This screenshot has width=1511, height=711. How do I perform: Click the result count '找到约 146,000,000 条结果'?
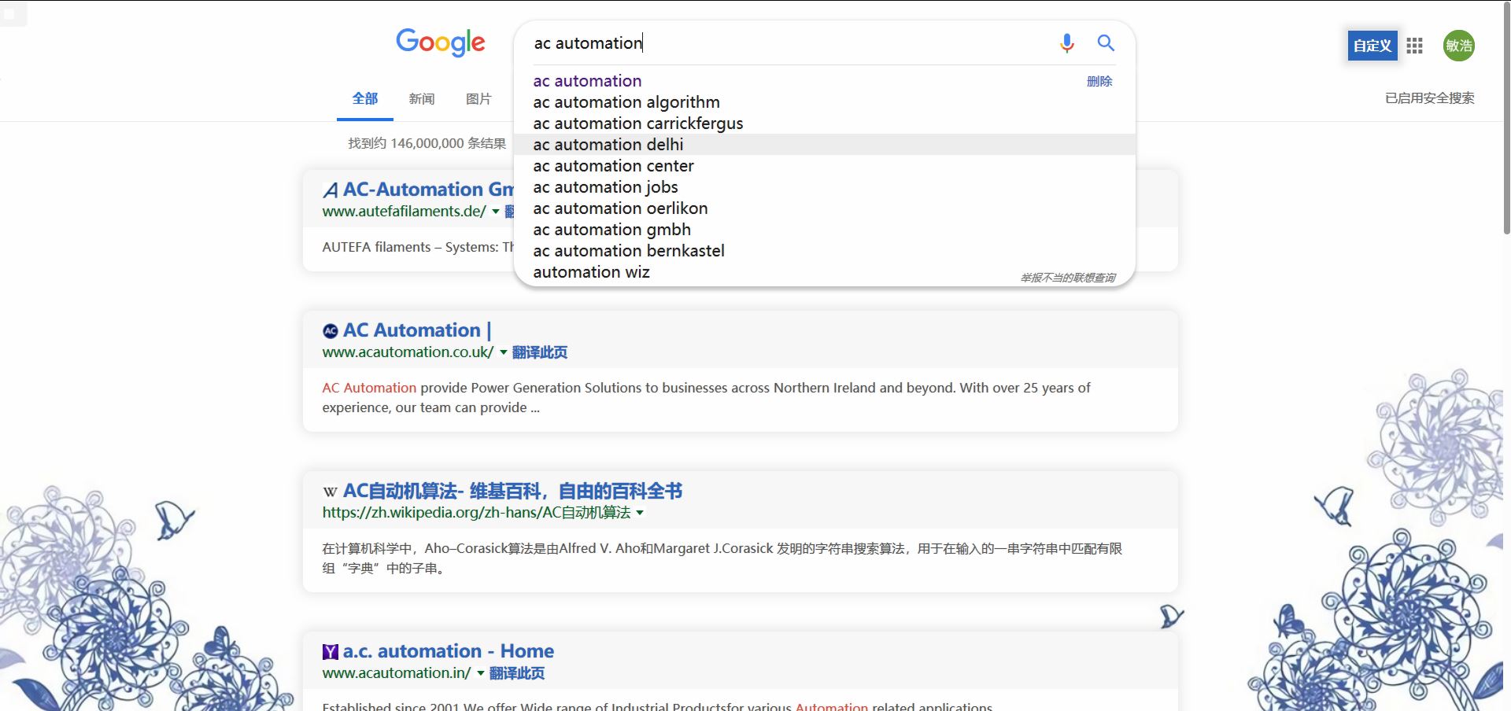pyautogui.click(x=427, y=143)
